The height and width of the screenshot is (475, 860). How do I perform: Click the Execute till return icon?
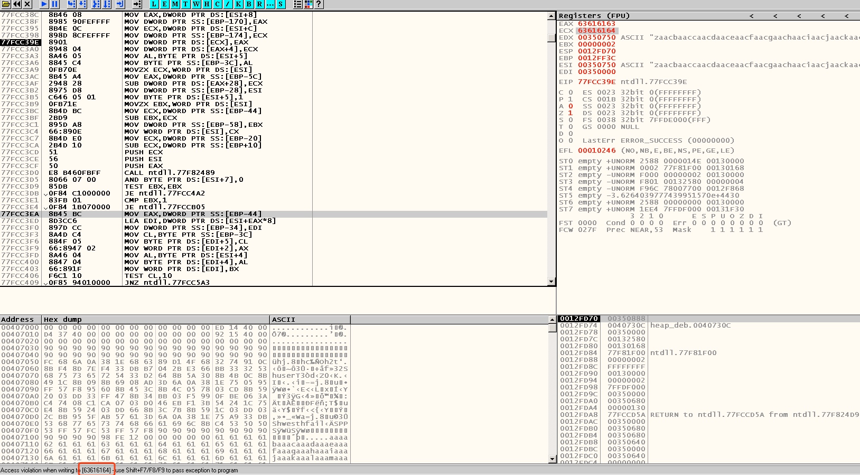(x=120, y=4)
